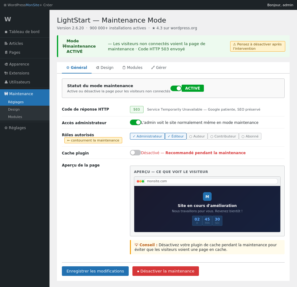The width and height of the screenshot is (297, 287).
Task: Click the green ACTIVÉ status badge
Action: click(x=193, y=88)
